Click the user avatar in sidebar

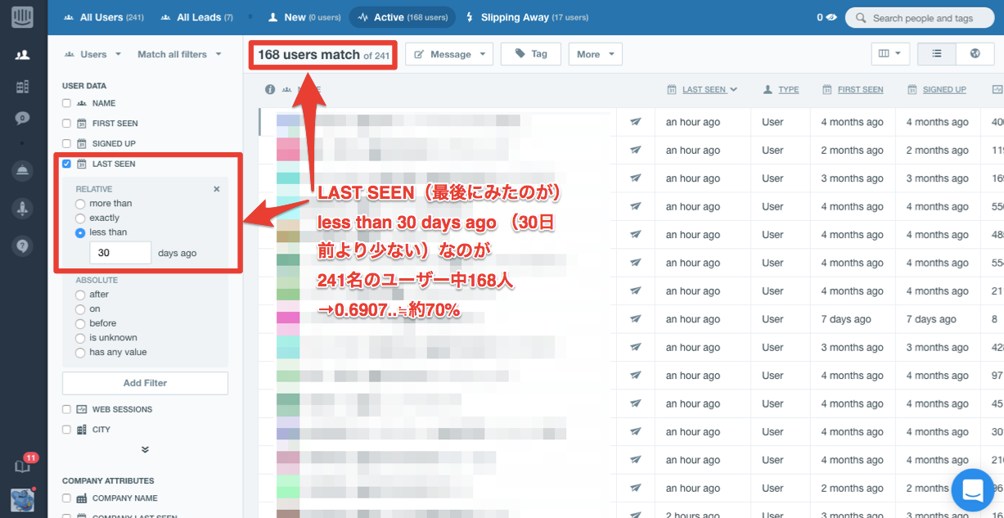[22, 500]
